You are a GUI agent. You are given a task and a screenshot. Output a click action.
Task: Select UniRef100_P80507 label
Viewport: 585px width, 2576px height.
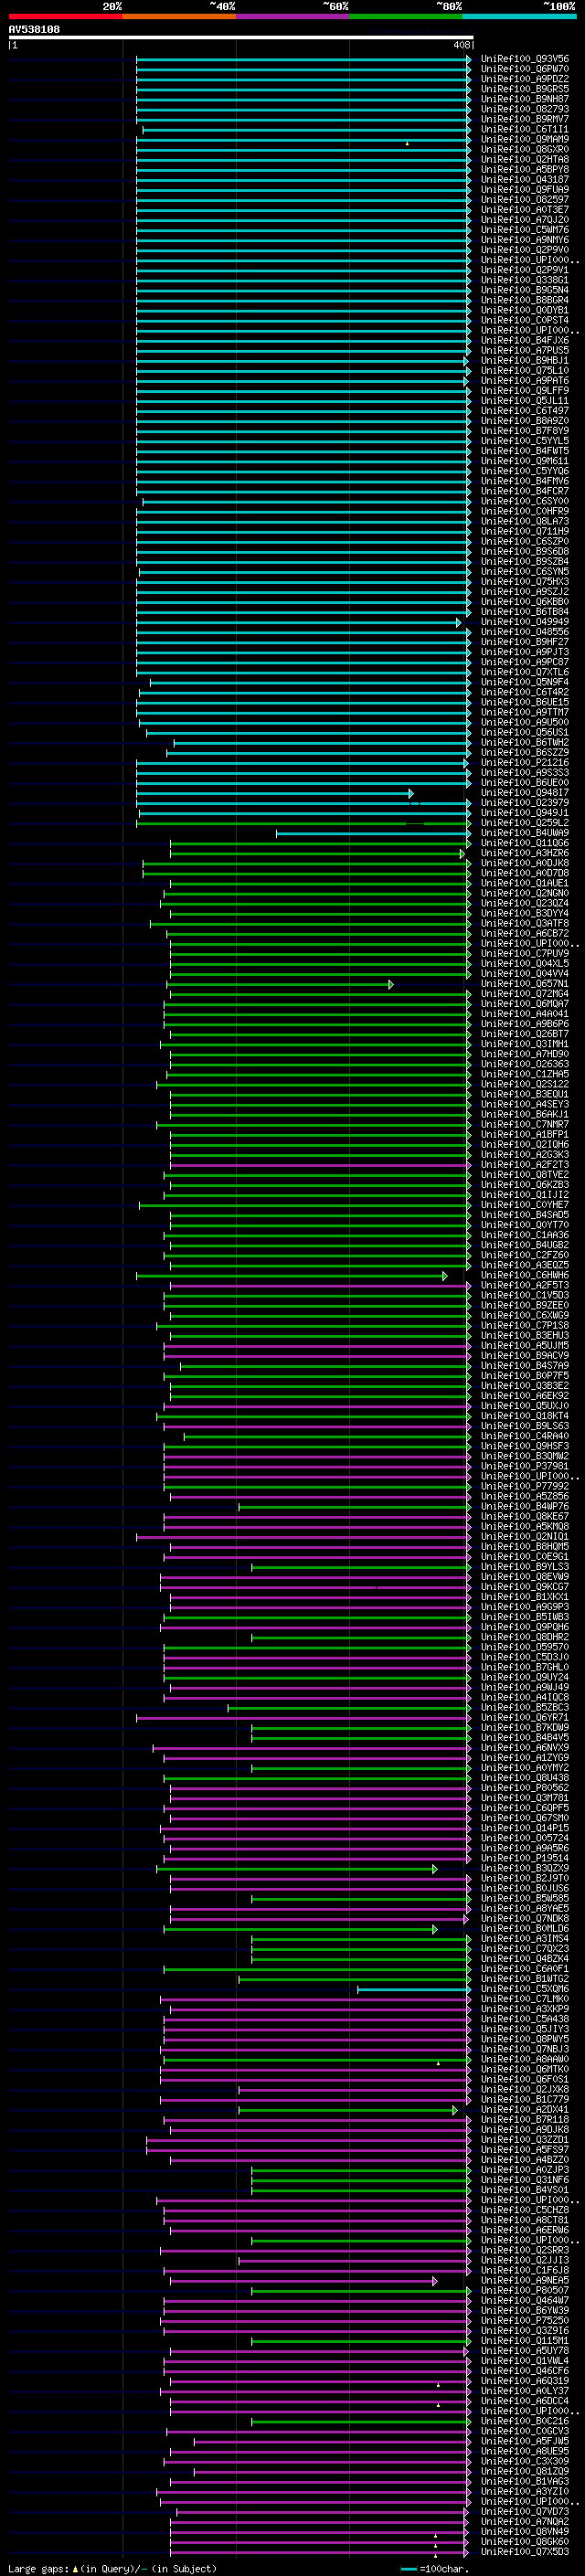tap(525, 2291)
